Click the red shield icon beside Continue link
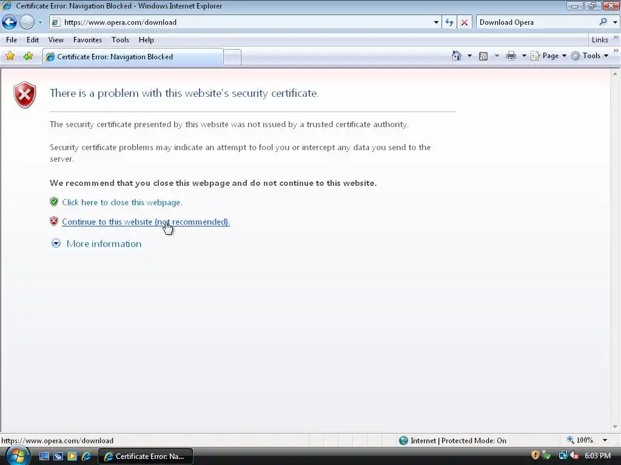The height and width of the screenshot is (465, 621). pos(54,222)
